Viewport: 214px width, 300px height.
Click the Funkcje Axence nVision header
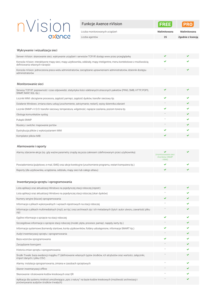click(102, 24)
